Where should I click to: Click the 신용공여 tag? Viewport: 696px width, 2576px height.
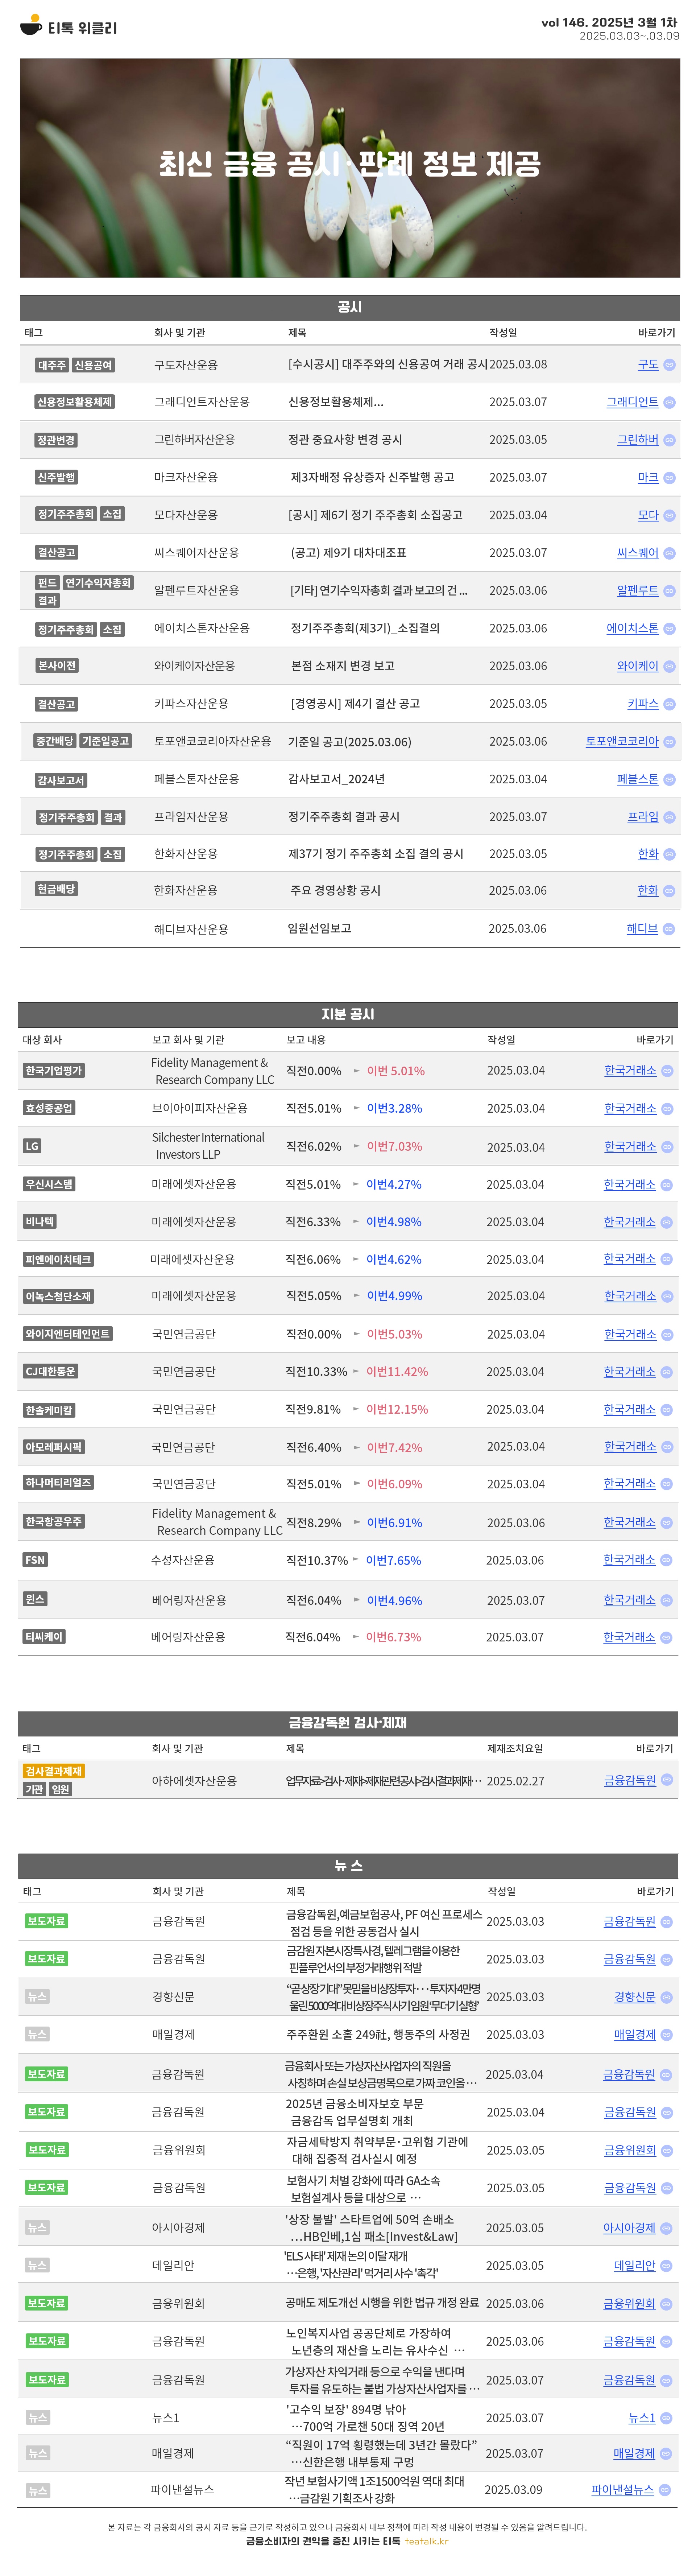(x=93, y=365)
